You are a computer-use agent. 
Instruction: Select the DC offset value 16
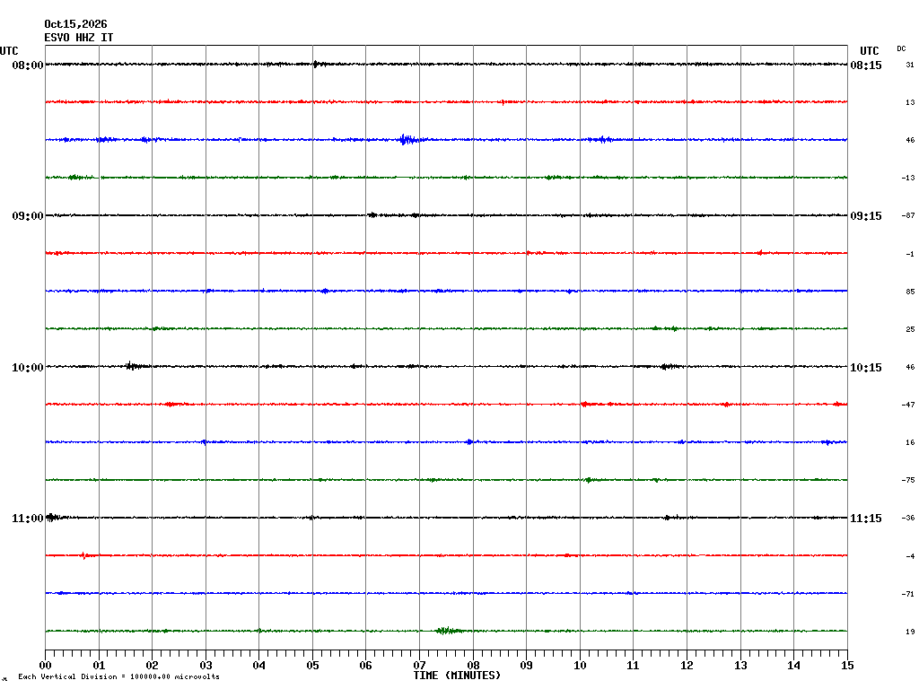pos(910,442)
